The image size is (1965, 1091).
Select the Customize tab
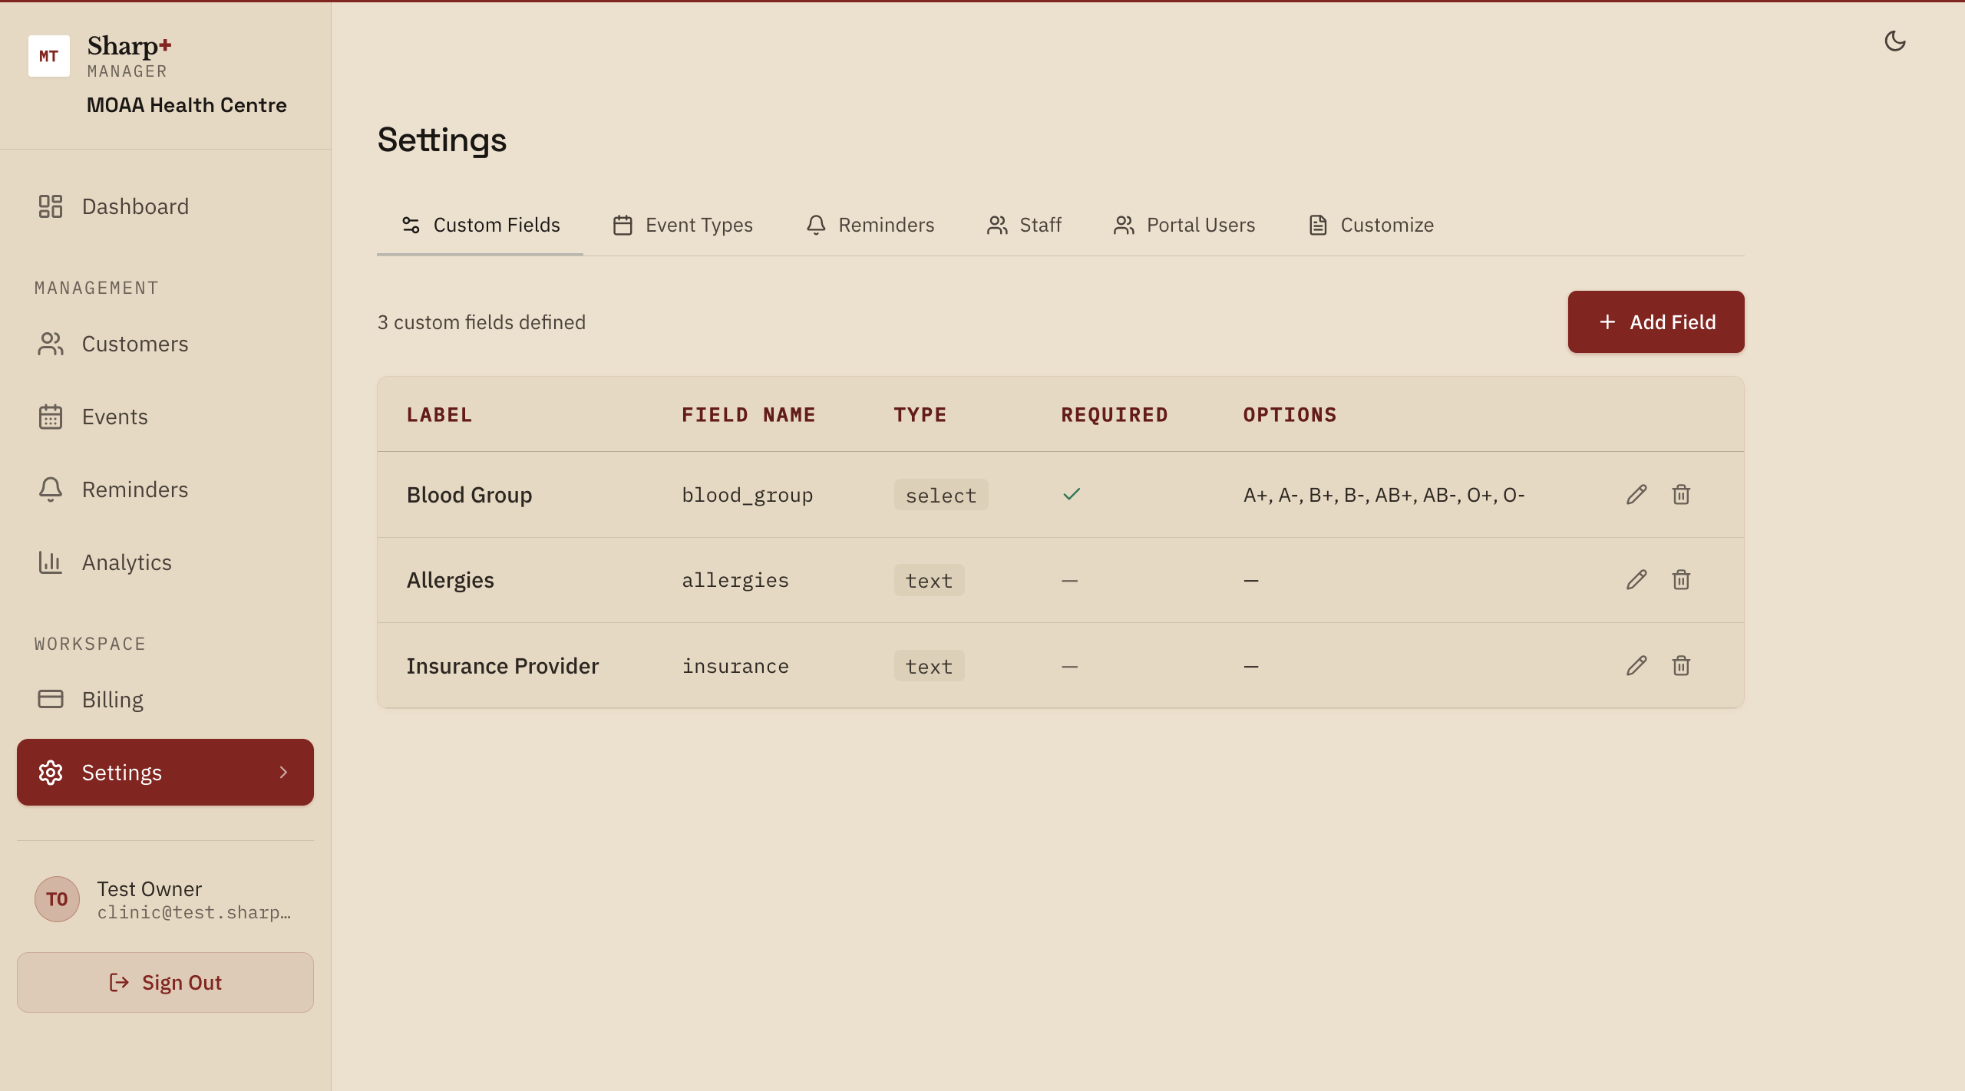[x=1371, y=225]
